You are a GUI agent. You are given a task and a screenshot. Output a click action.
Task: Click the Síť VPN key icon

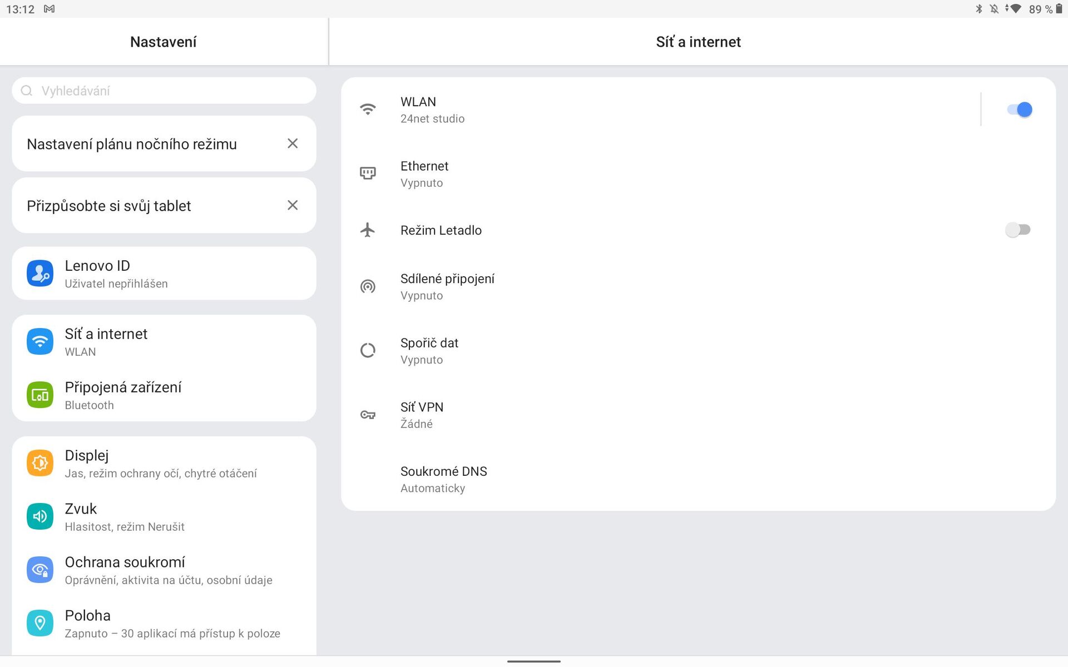point(368,415)
